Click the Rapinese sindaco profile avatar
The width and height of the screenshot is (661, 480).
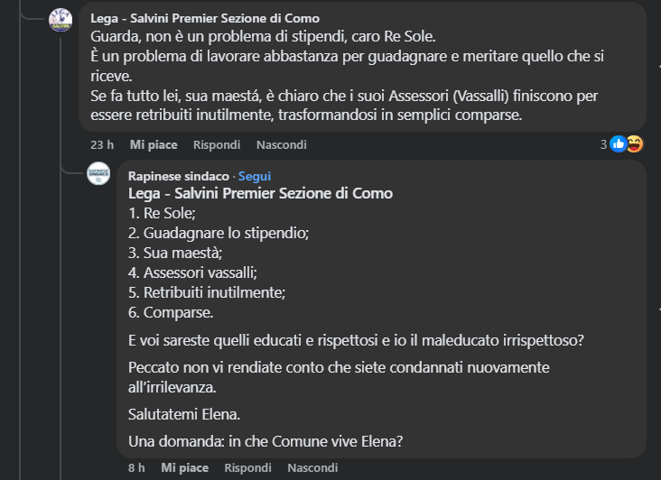tap(98, 173)
